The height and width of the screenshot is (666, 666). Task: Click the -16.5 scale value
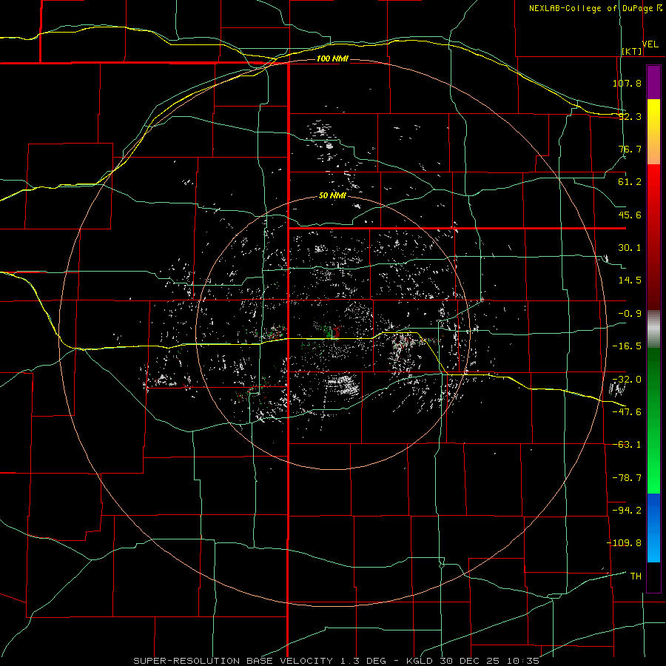627,346
